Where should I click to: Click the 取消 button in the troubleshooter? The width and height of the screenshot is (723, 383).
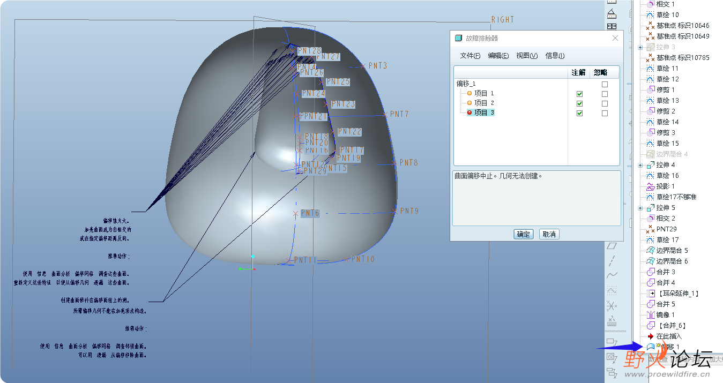click(x=549, y=234)
